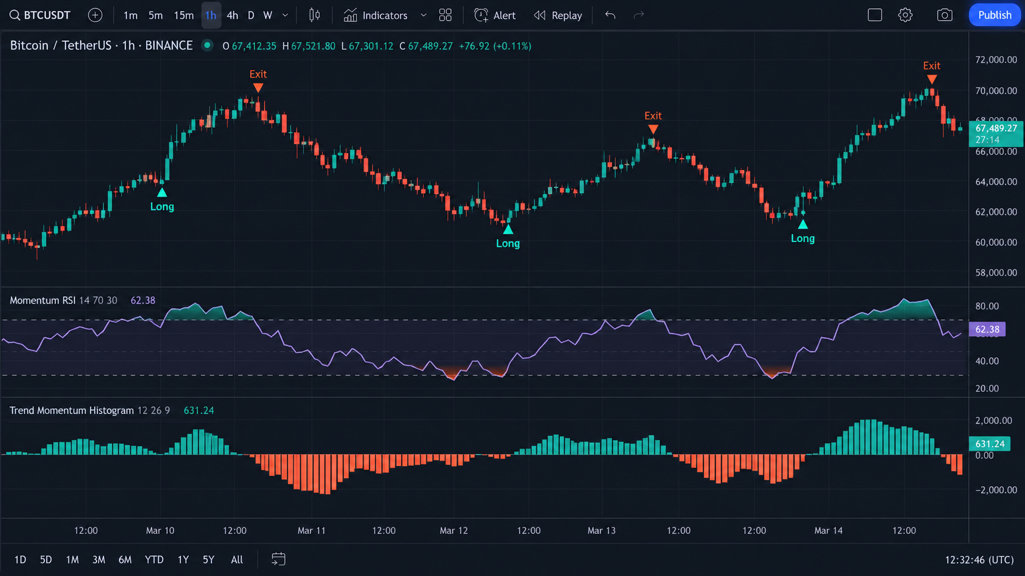Open indicator templates grid icon
Viewport: 1025px width, 576px height.
coord(445,15)
